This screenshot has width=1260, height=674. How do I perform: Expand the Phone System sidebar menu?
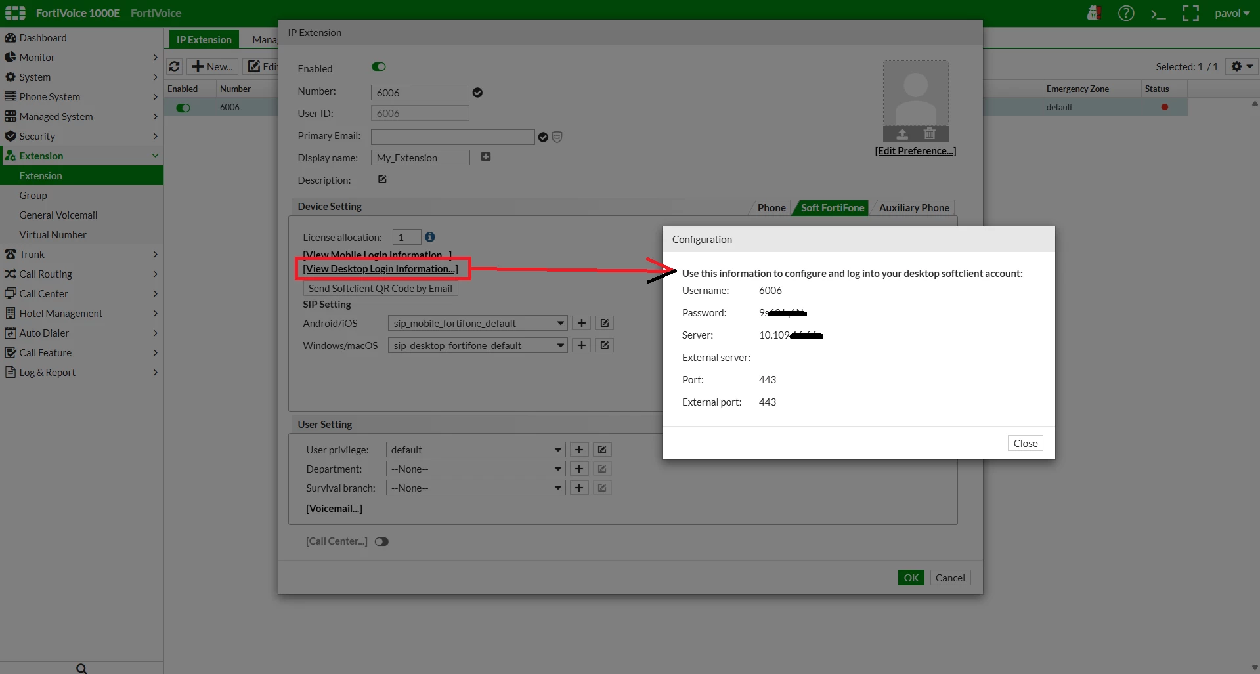[81, 96]
